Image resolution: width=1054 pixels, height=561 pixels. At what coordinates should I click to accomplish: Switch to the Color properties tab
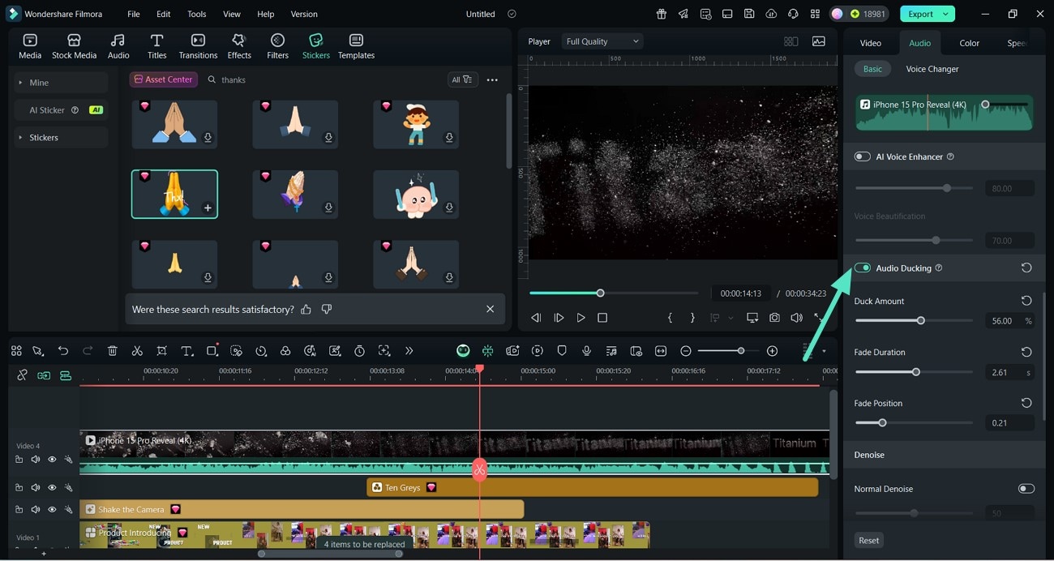click(x=969, y=43)
